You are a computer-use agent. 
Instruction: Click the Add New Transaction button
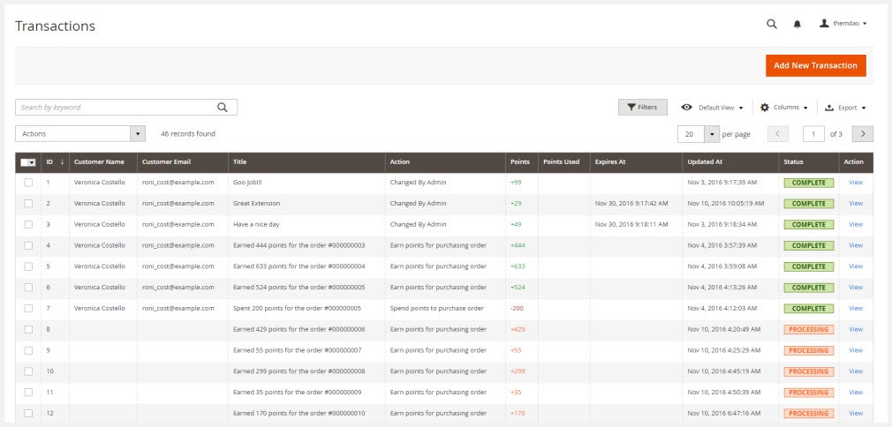815,65
